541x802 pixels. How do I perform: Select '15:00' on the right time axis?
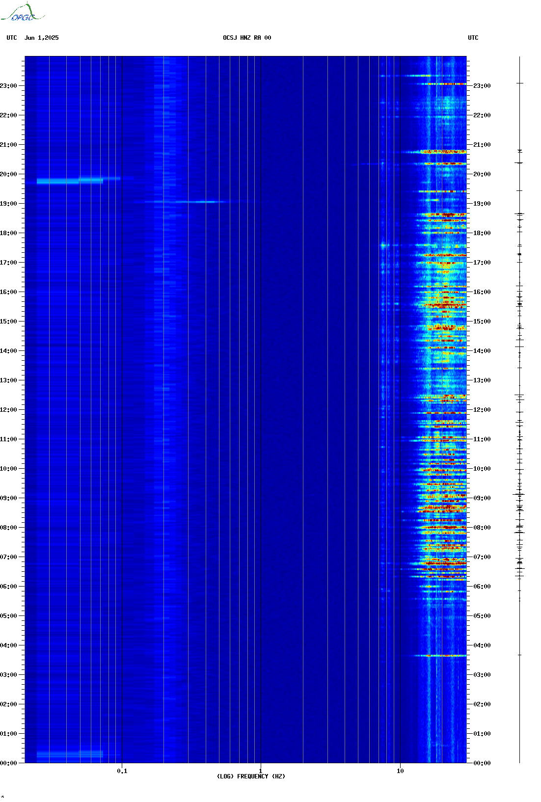(482, 321)
